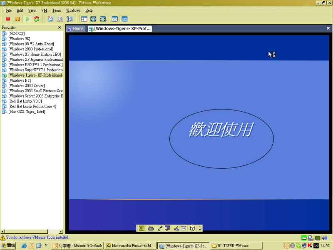333x250 pixels.
Task: Click the Console view toolbar icon
Action: coord(124,19)
